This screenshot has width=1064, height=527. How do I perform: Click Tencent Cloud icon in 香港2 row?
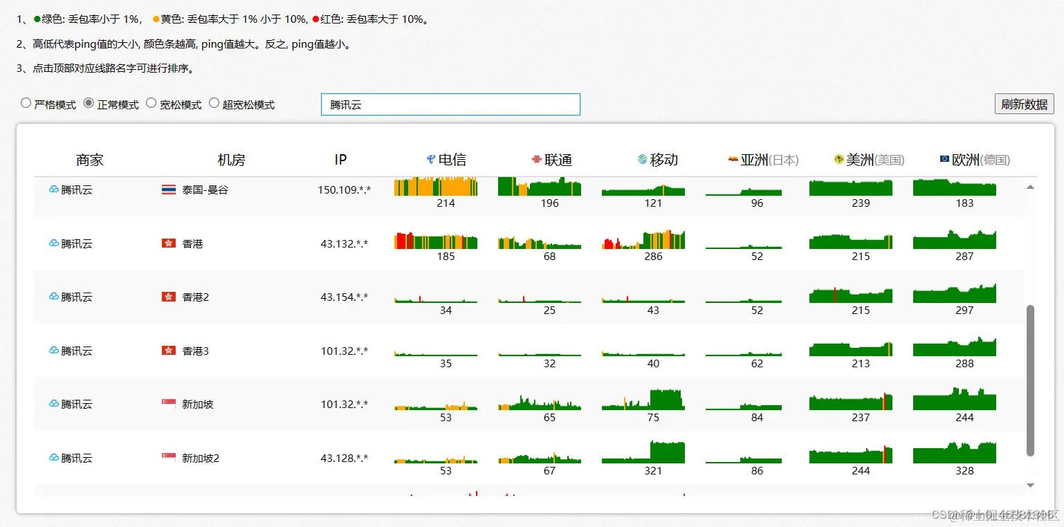pos(54,296)
